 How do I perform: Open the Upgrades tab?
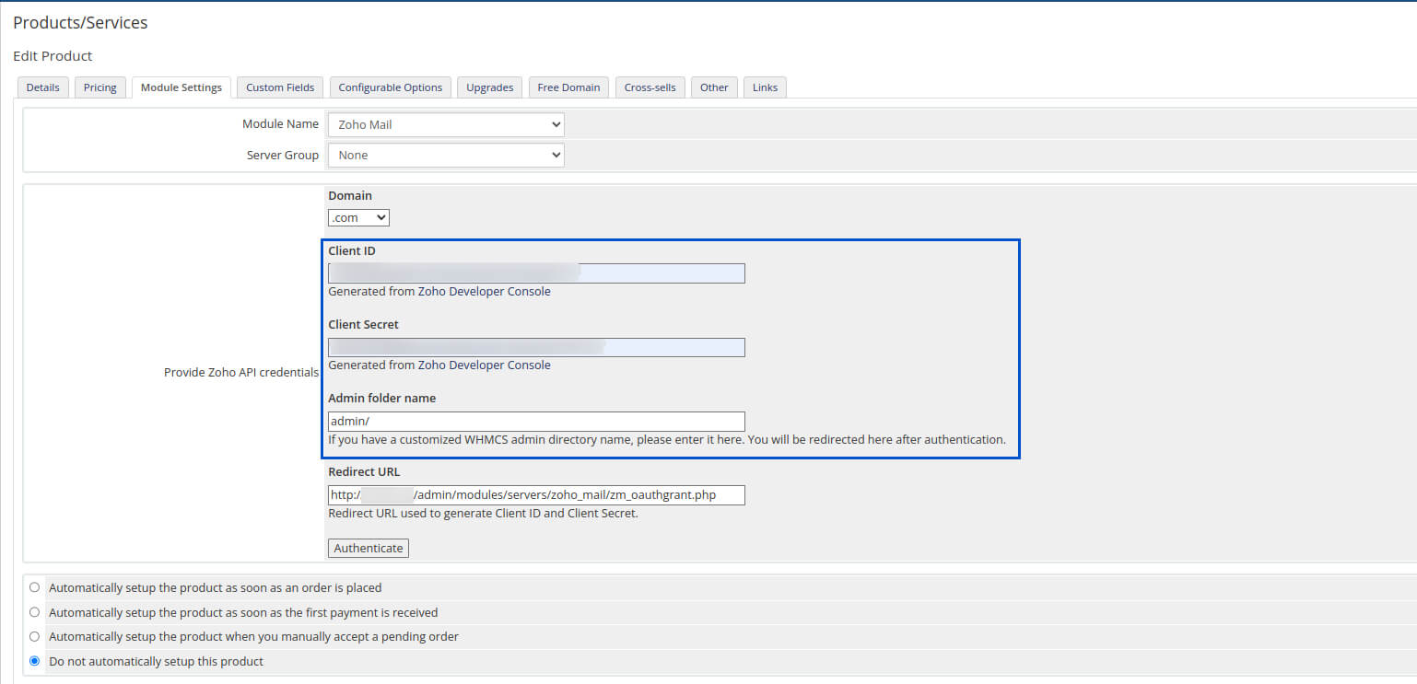[x=489, y=87]
